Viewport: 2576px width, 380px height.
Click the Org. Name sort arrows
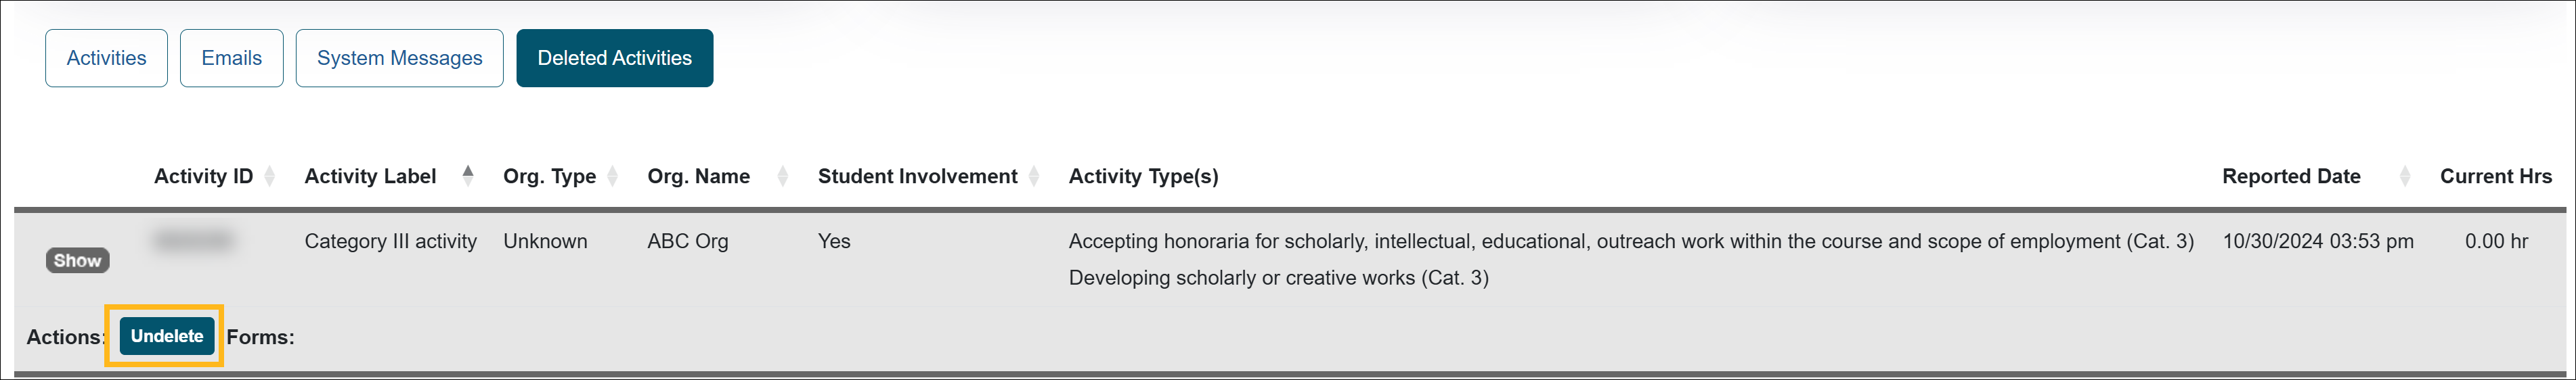click(x=783, y=177)
